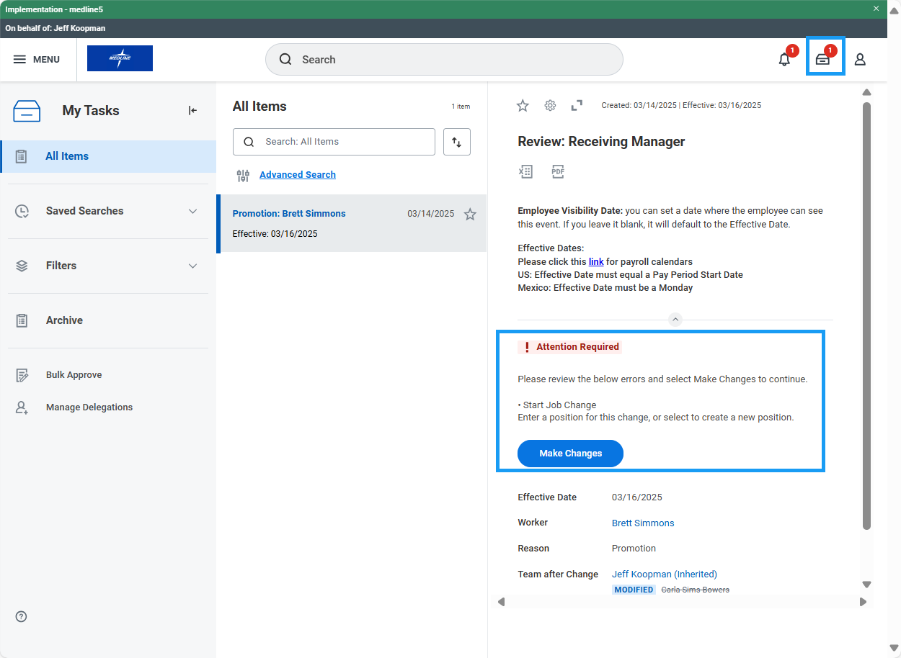Open the notifications bell icon
901x658 pixels.
coord(784,60)
